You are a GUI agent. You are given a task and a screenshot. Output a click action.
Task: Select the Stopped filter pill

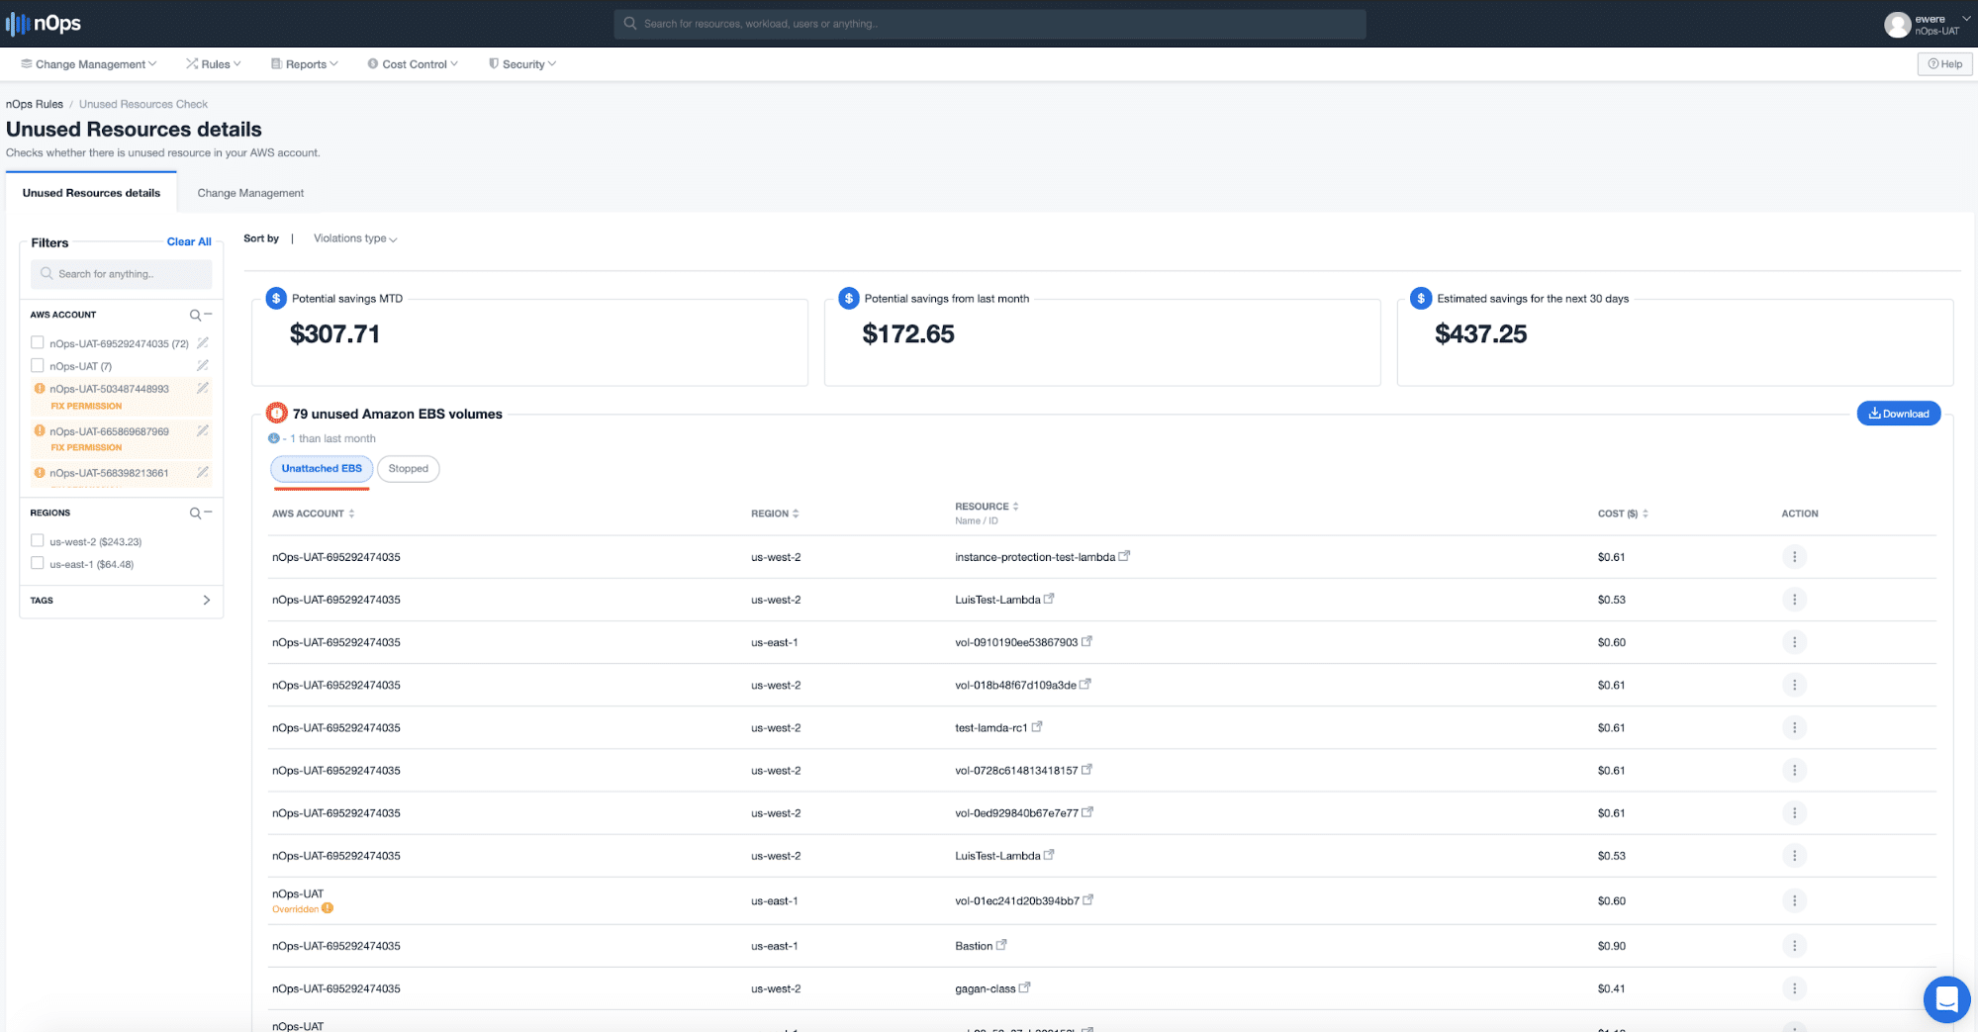click(409, 468)
